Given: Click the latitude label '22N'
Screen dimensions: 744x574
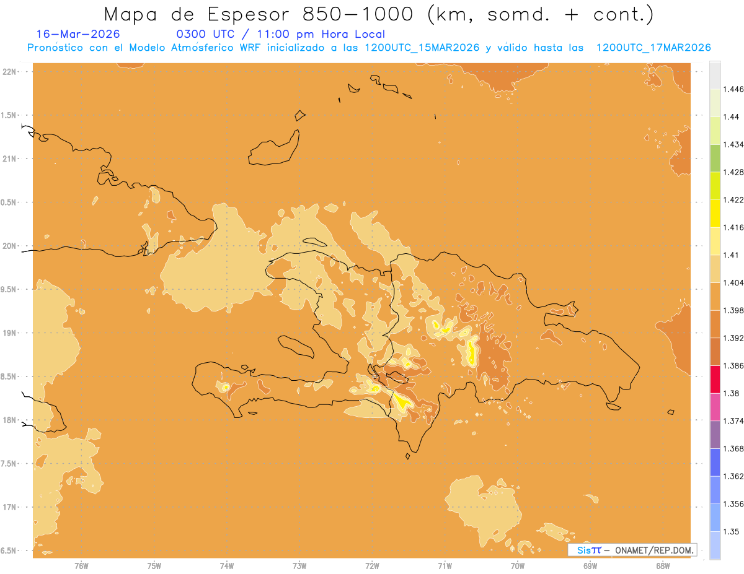Looking at the screenshot, I should click(x=10, y=71).
